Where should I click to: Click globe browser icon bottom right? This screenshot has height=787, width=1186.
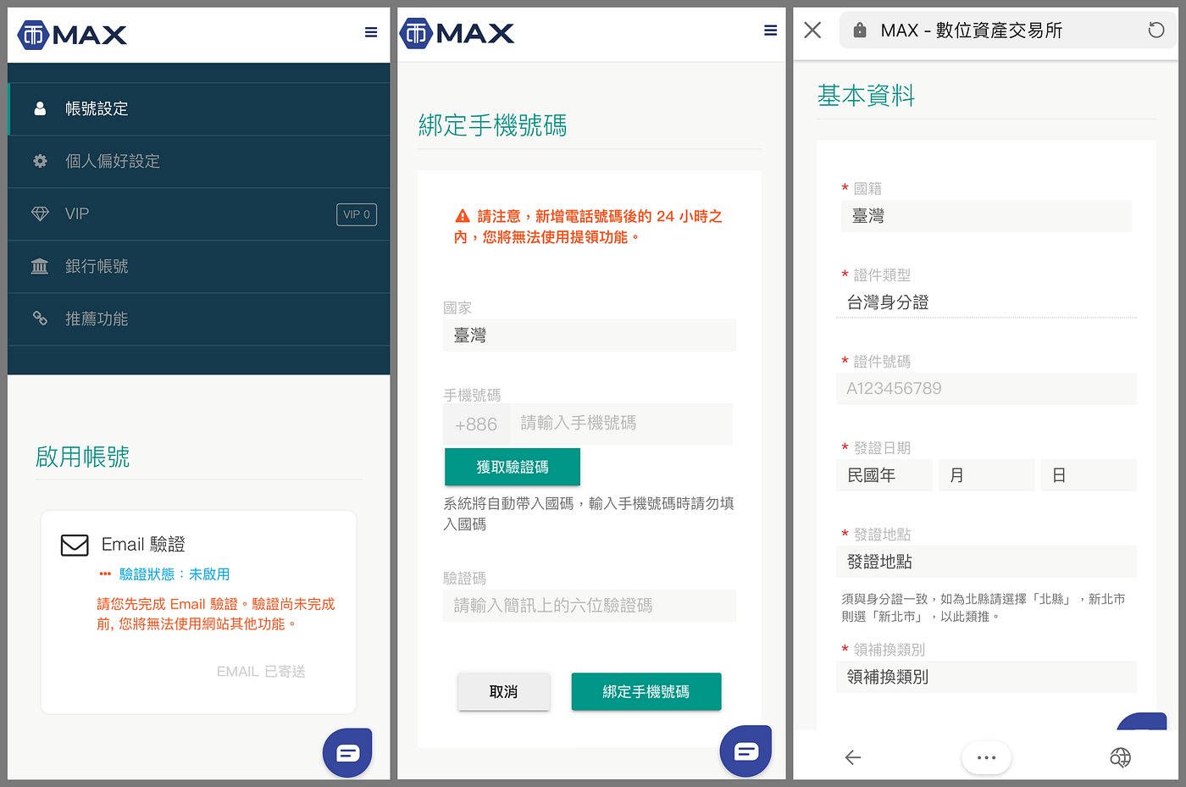coord(1120,757)
